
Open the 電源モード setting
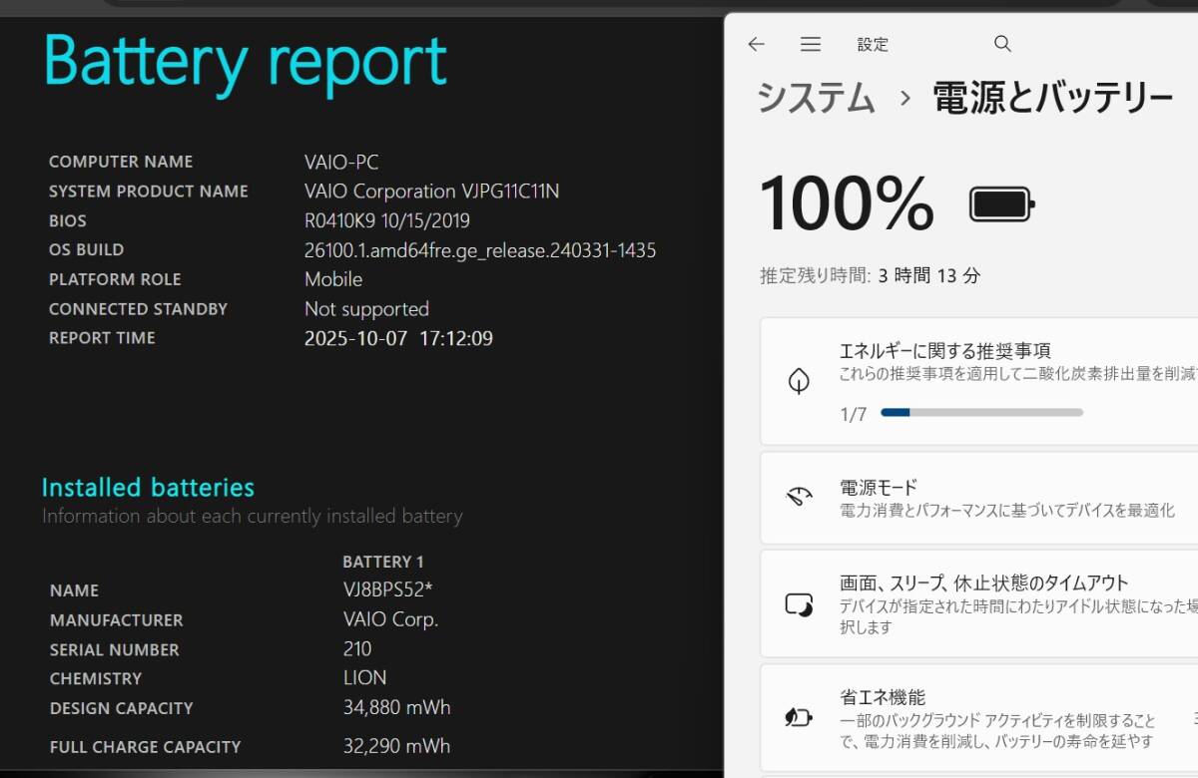coord(979,498)
